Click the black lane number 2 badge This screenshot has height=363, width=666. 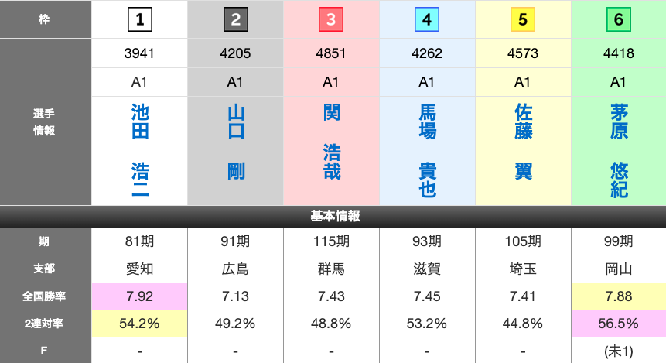[x=235, y=19]
